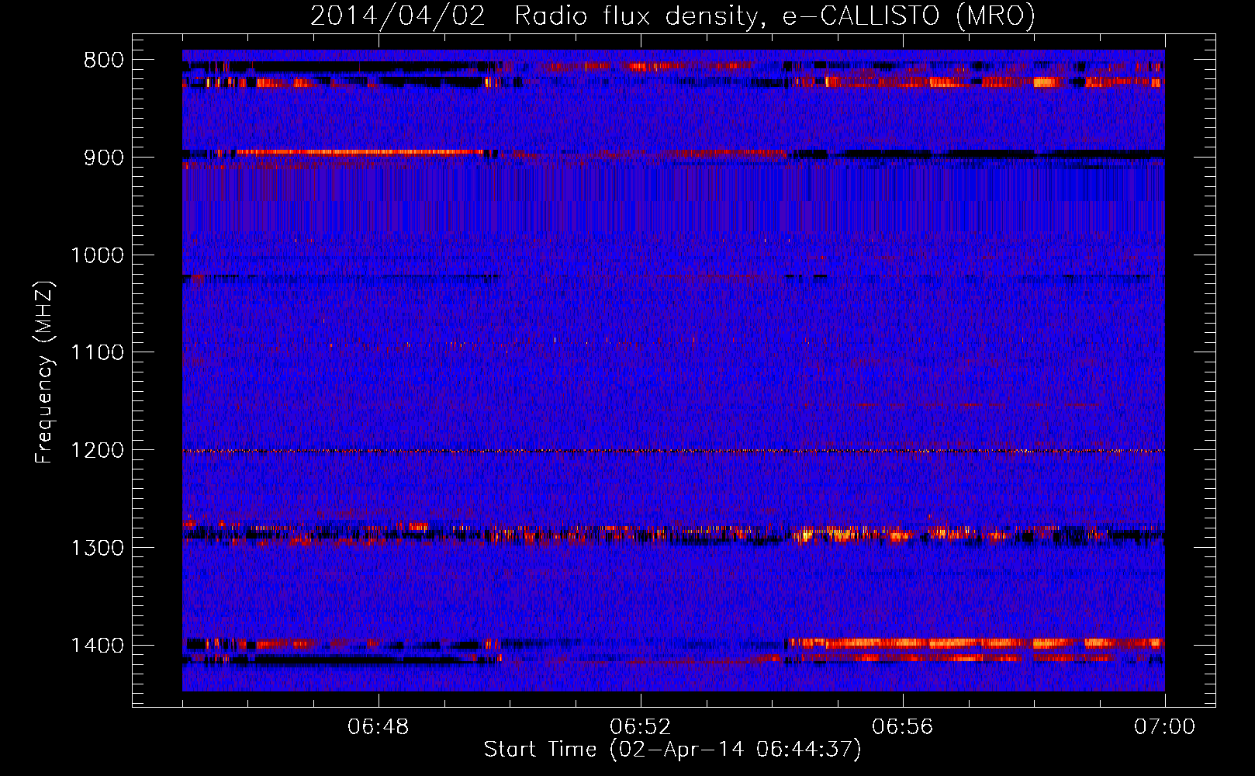Click the 06:52 time tick label
This screenshot has width=1255, height=776.
[x=641, y=727]
